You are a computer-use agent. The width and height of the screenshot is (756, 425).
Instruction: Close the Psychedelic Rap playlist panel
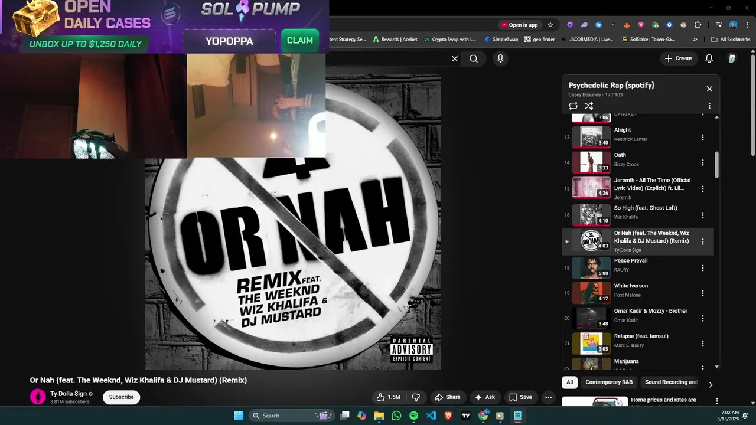tap(709, 89)
